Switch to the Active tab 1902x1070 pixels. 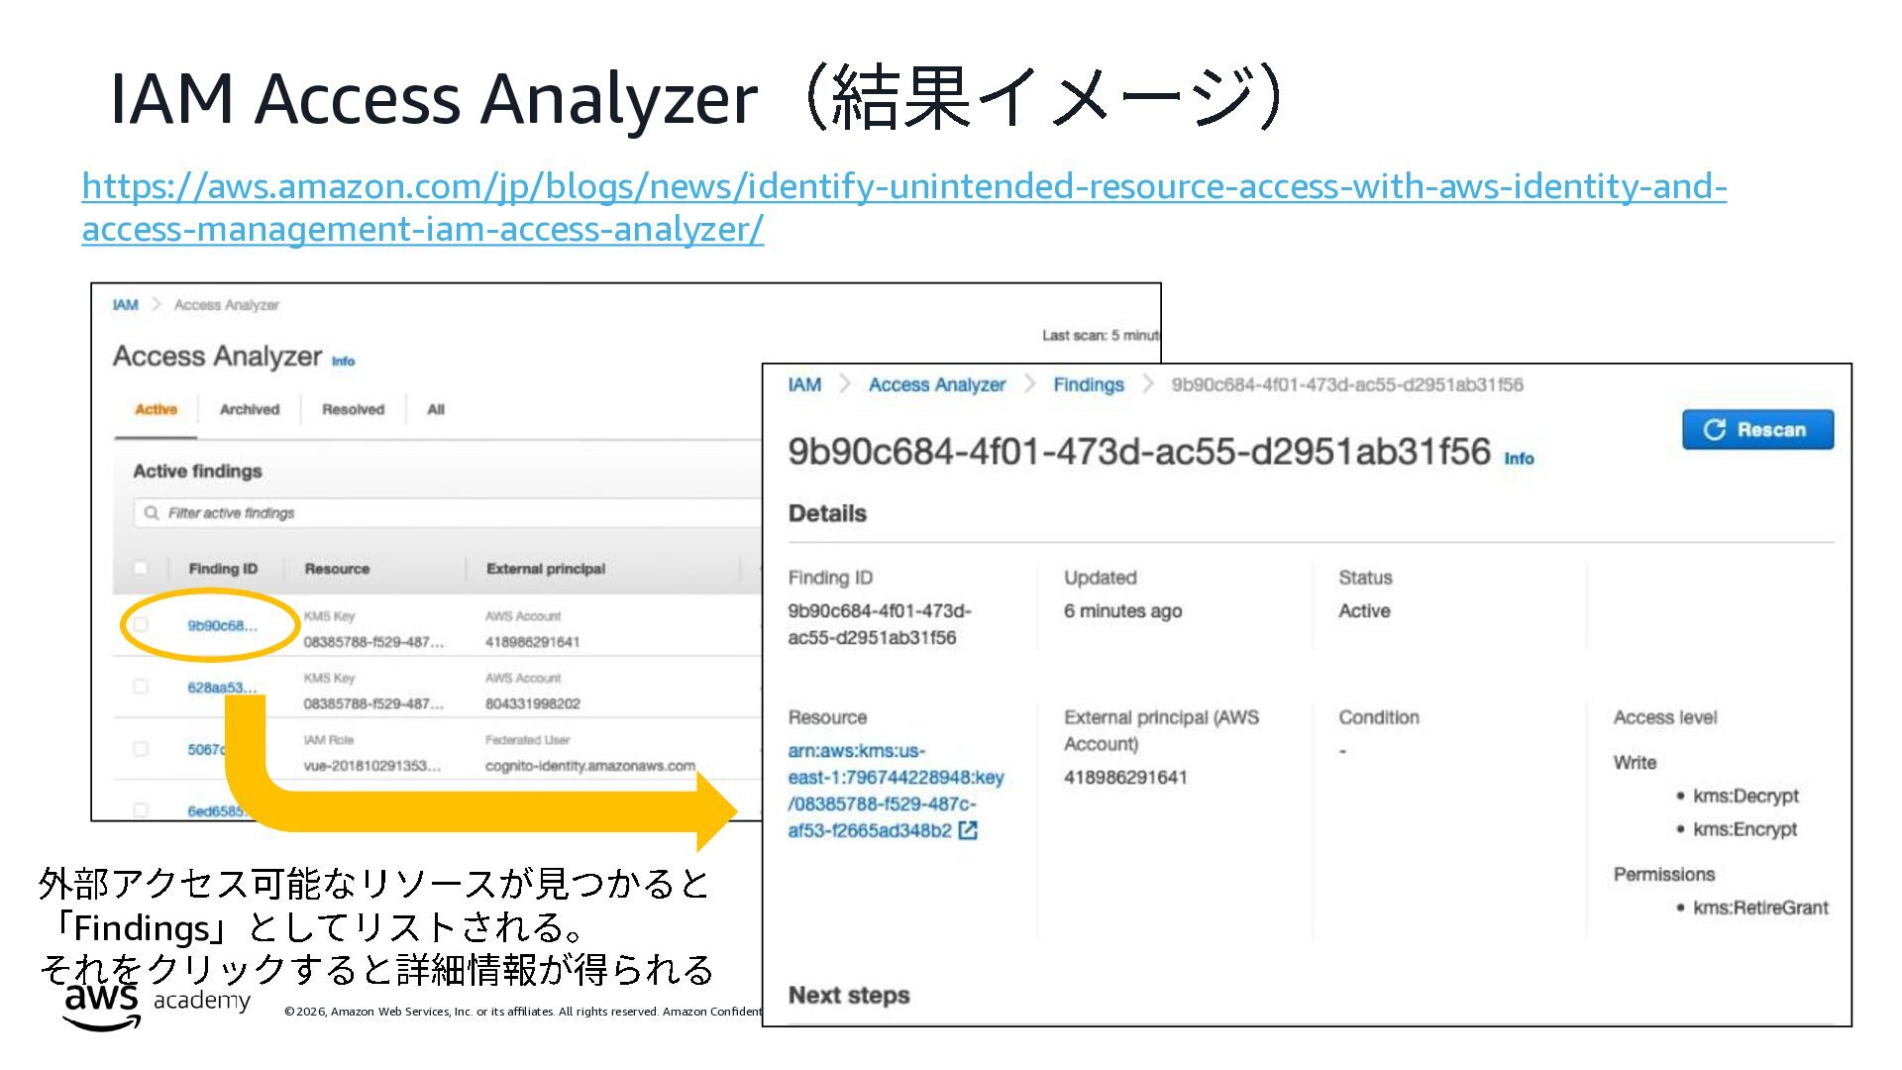click(156, 409)
